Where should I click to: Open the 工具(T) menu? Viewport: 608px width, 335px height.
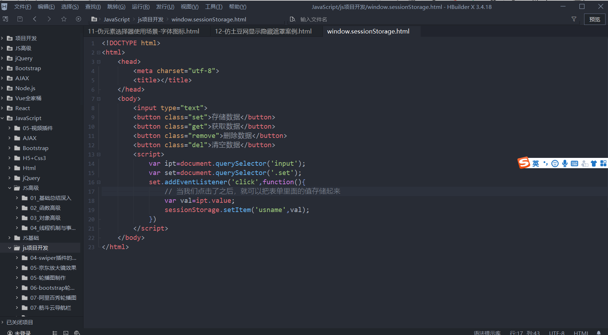pos(213,6)
